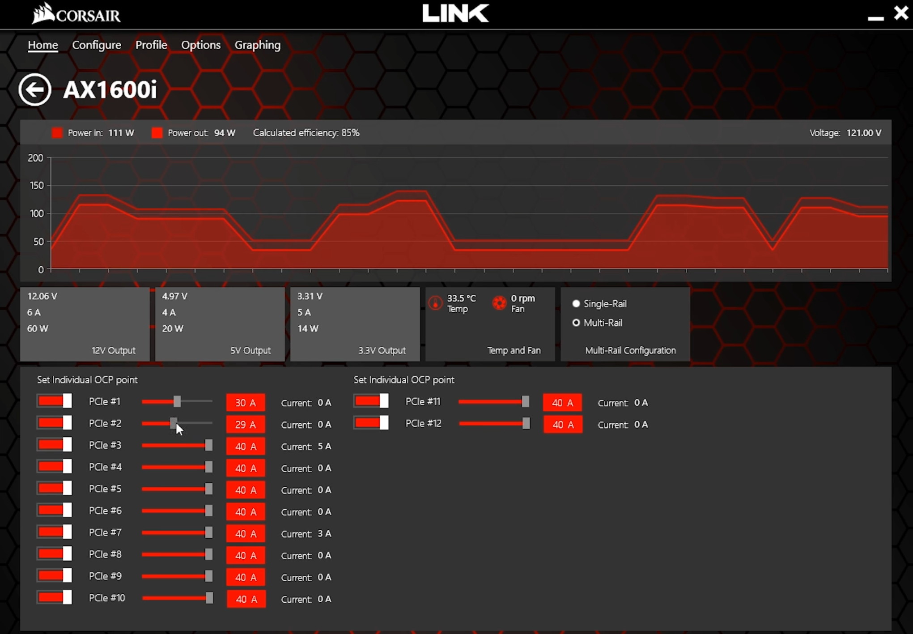Click the Temp and Fan panel label
Screen dimensions: 913x634
[x=514, y=350]
